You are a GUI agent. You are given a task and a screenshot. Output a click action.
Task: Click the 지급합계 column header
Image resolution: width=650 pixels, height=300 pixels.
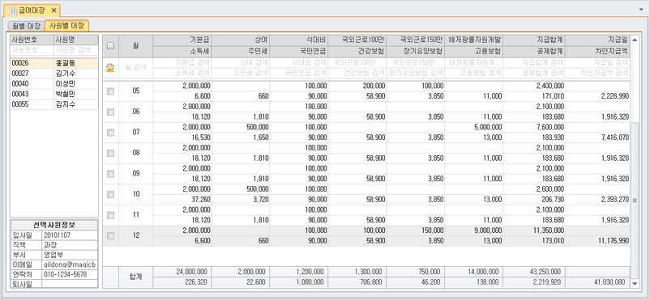click(x=534, y=40)
